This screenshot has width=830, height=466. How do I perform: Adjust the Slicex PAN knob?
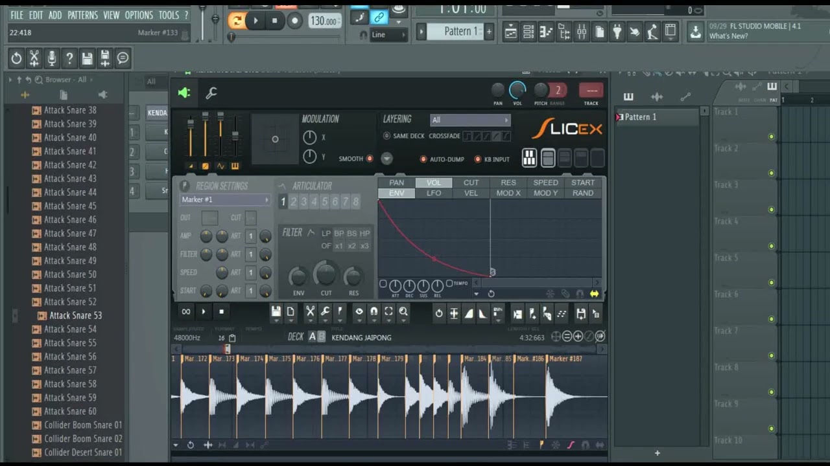click(498, 90)
